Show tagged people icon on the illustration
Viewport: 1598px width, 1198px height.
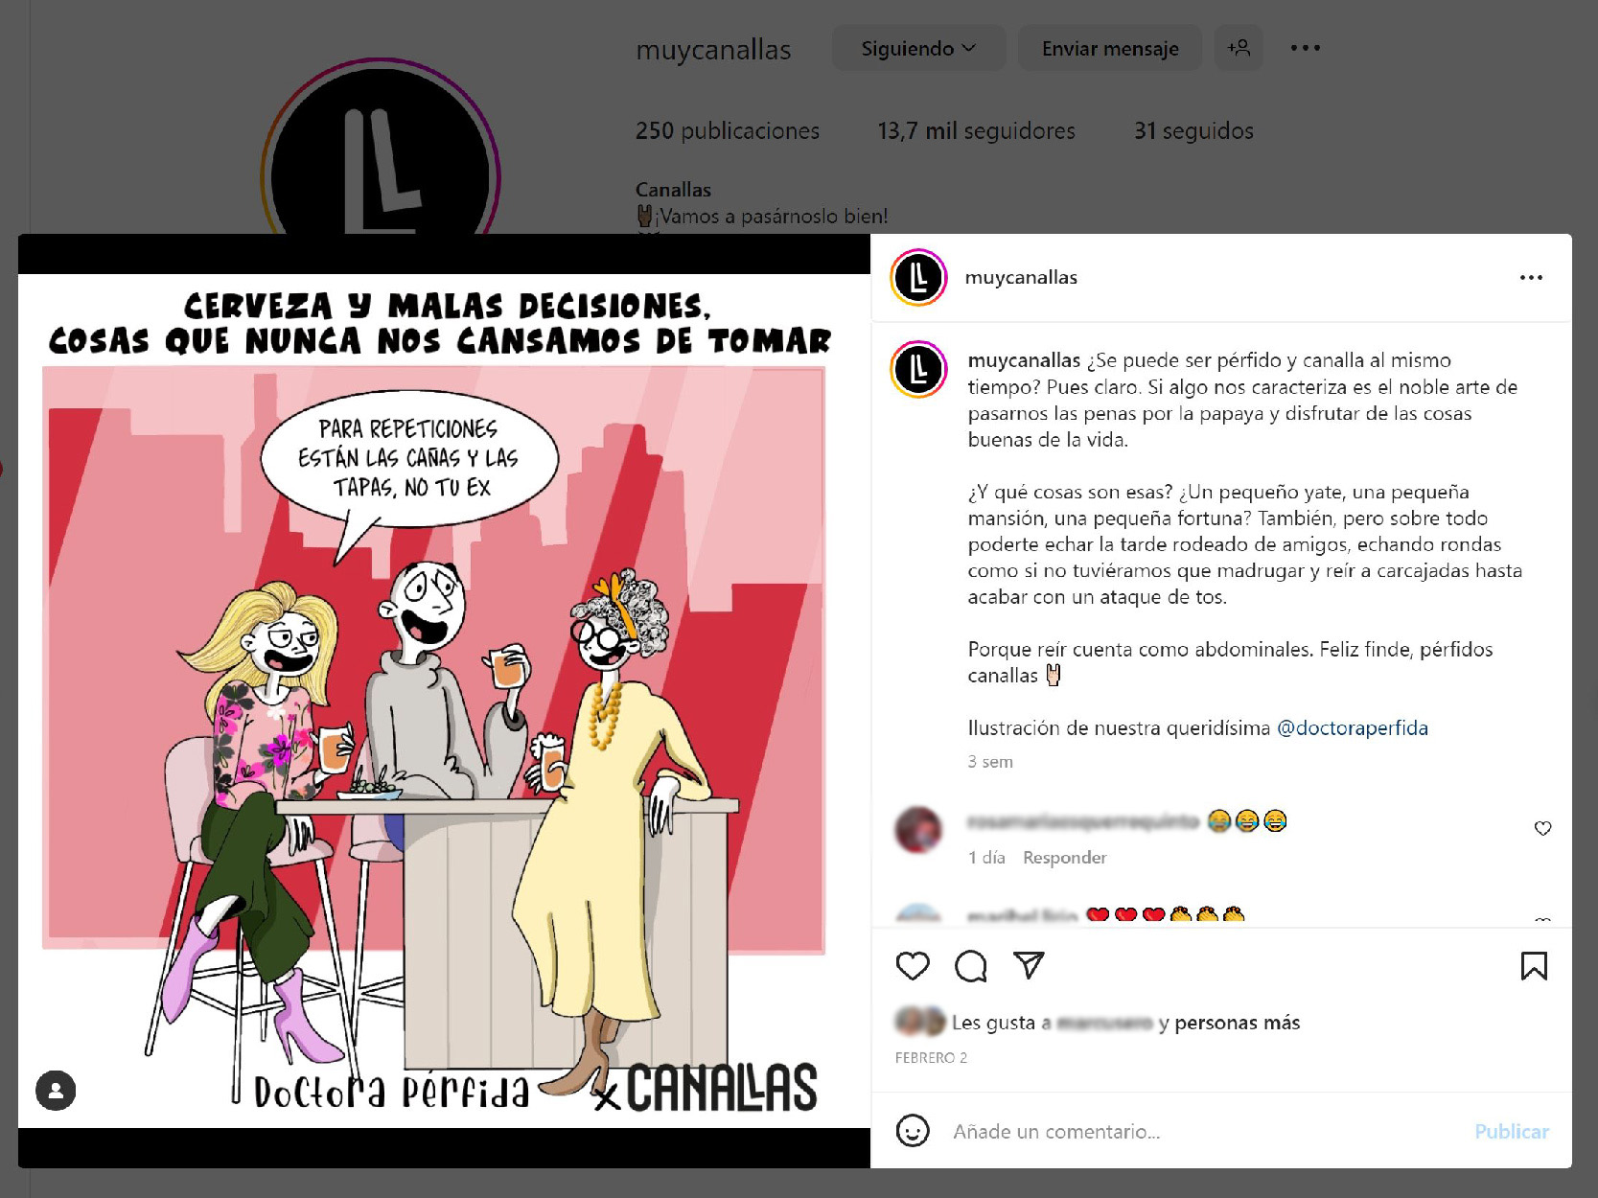click(56, 1091)
